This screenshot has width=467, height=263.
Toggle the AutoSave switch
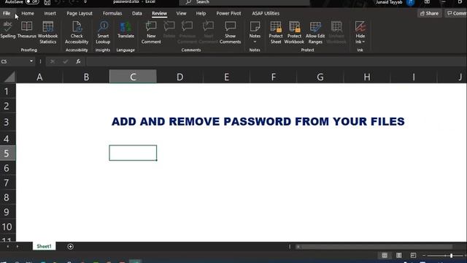point(32,1)
